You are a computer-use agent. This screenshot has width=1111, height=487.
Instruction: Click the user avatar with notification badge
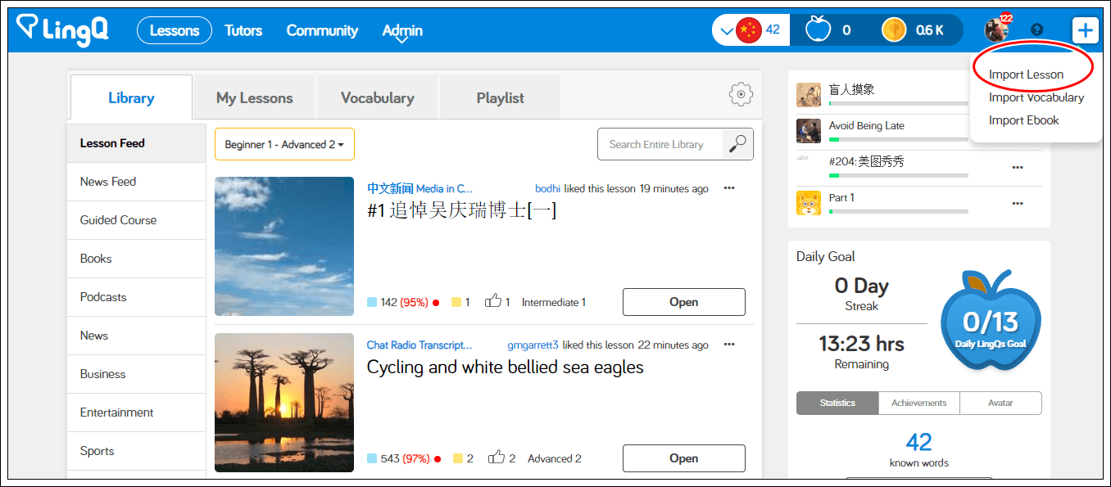click(x=996, y=30)
